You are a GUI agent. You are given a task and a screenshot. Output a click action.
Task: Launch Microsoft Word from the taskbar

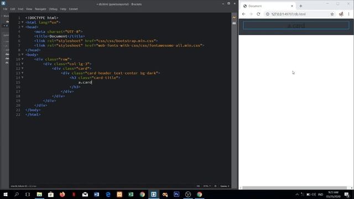97,194
